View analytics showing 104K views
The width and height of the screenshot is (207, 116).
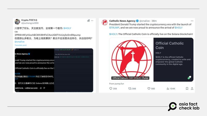click(171, 88)
